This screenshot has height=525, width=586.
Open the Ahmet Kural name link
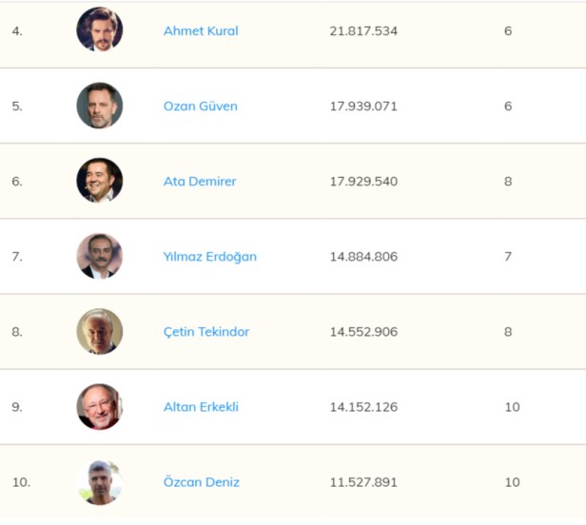(x=201, y=30)
